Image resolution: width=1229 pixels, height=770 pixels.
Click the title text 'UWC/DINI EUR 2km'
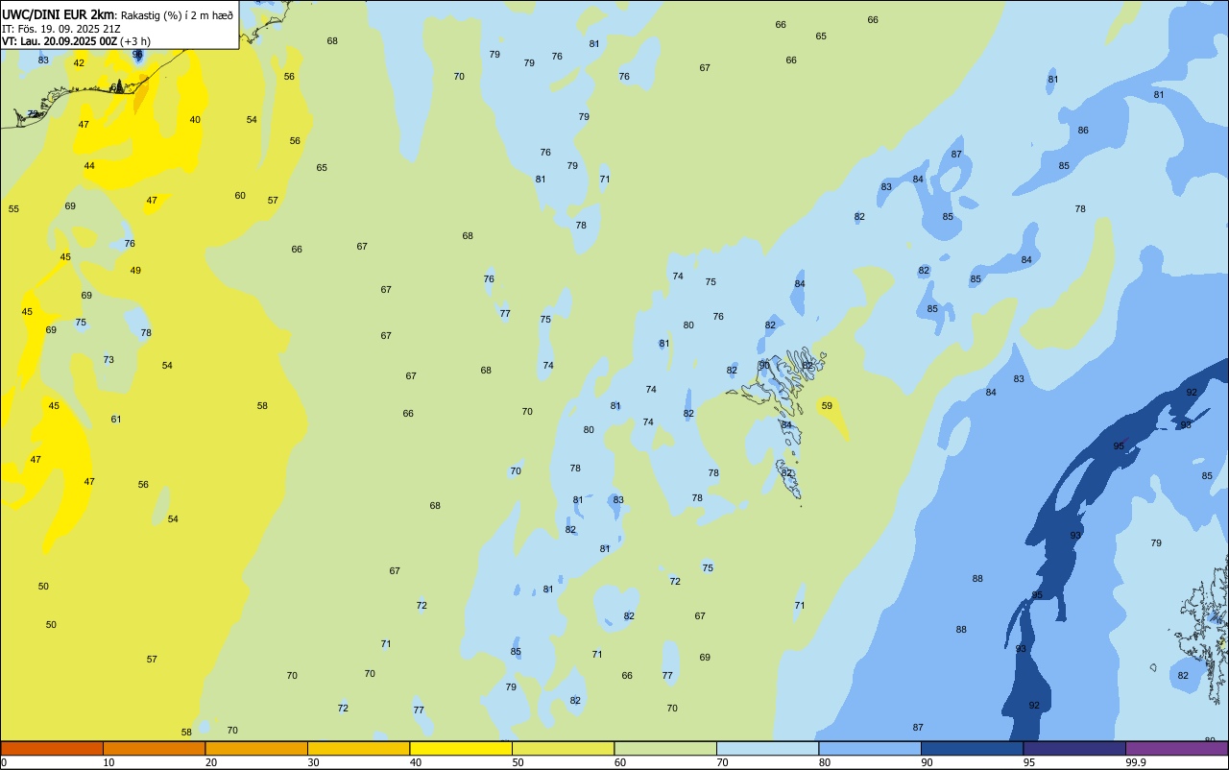tap(58, 14)
